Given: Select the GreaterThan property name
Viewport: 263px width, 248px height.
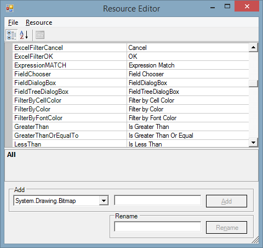Looking at the screenshot, I should tap(32, 127).
